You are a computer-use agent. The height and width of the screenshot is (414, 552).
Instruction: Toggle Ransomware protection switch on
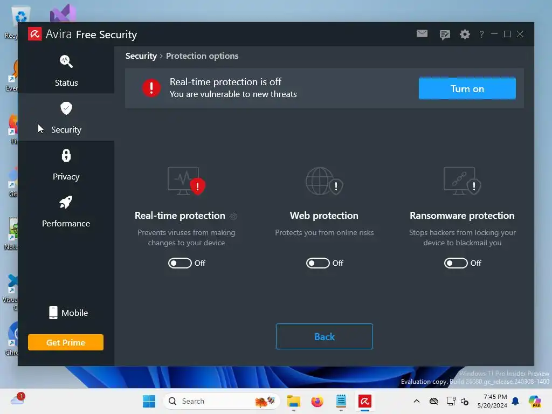click(x=456, y=263)
